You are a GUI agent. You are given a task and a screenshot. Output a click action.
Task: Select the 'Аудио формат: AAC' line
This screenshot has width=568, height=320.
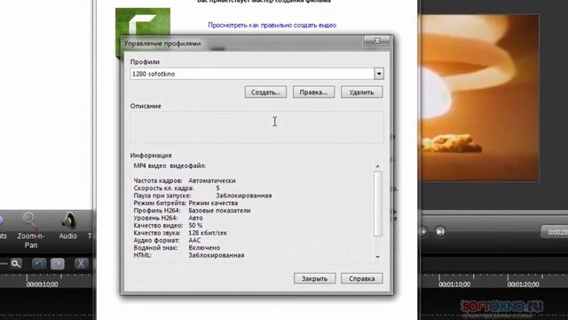tap(167, 240)
